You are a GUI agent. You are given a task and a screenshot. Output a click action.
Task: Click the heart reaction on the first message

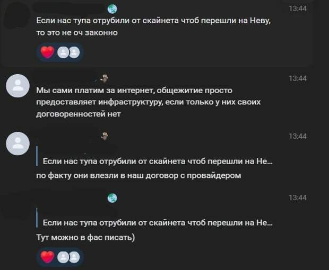coord(47,52)
